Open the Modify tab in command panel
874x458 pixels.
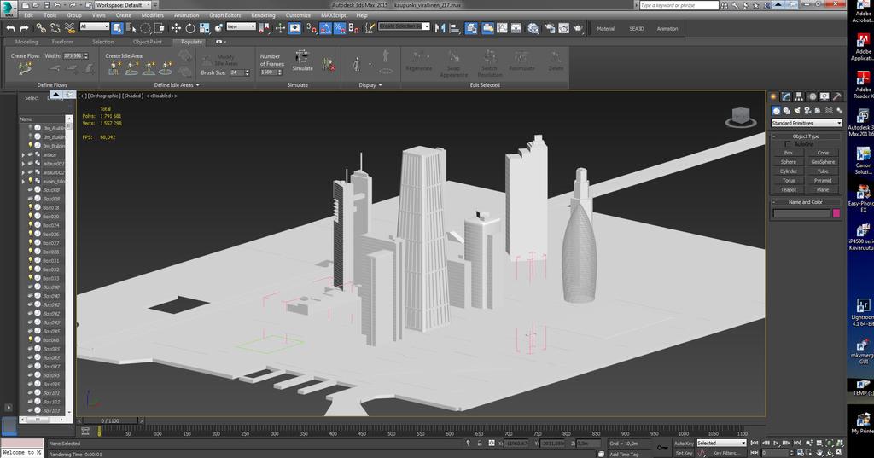coord(786,96)
